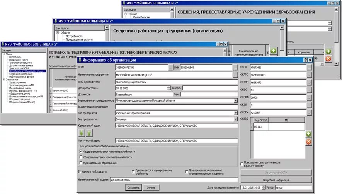Image resolution: width=342 pixels, height=194 pixels.
Task: Select Здравоохранение tree item
Action: (x=17, y=82)
